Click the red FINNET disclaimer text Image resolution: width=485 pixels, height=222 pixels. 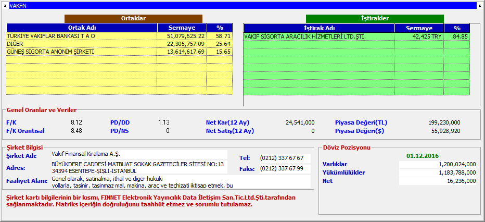[x=151, y=201]
